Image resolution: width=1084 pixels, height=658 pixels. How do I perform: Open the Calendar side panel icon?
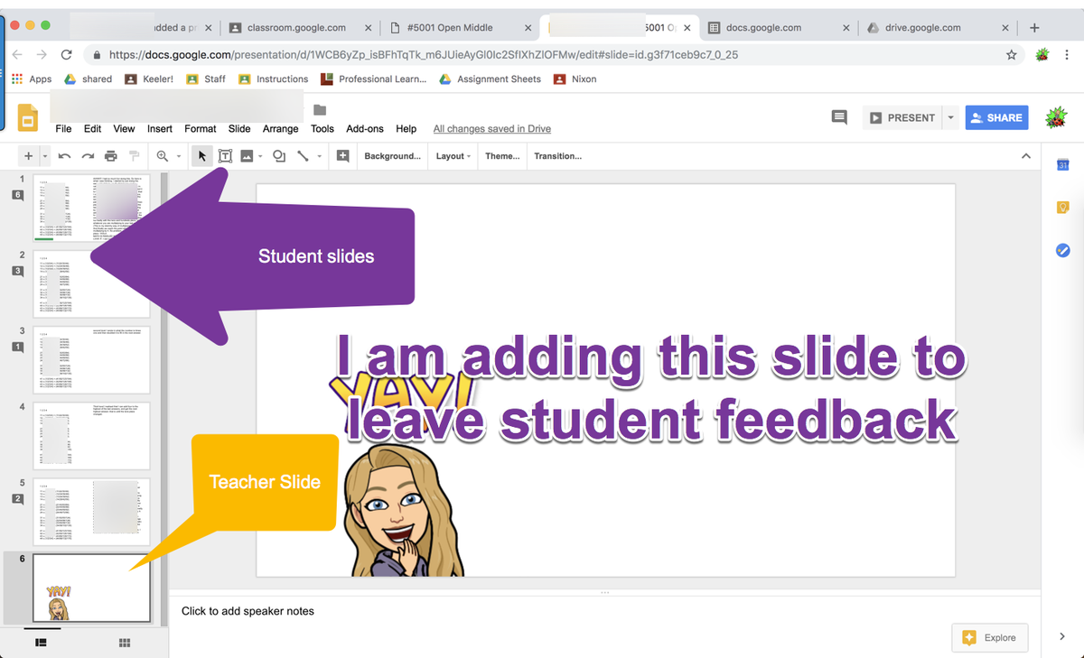(1063, 164)
